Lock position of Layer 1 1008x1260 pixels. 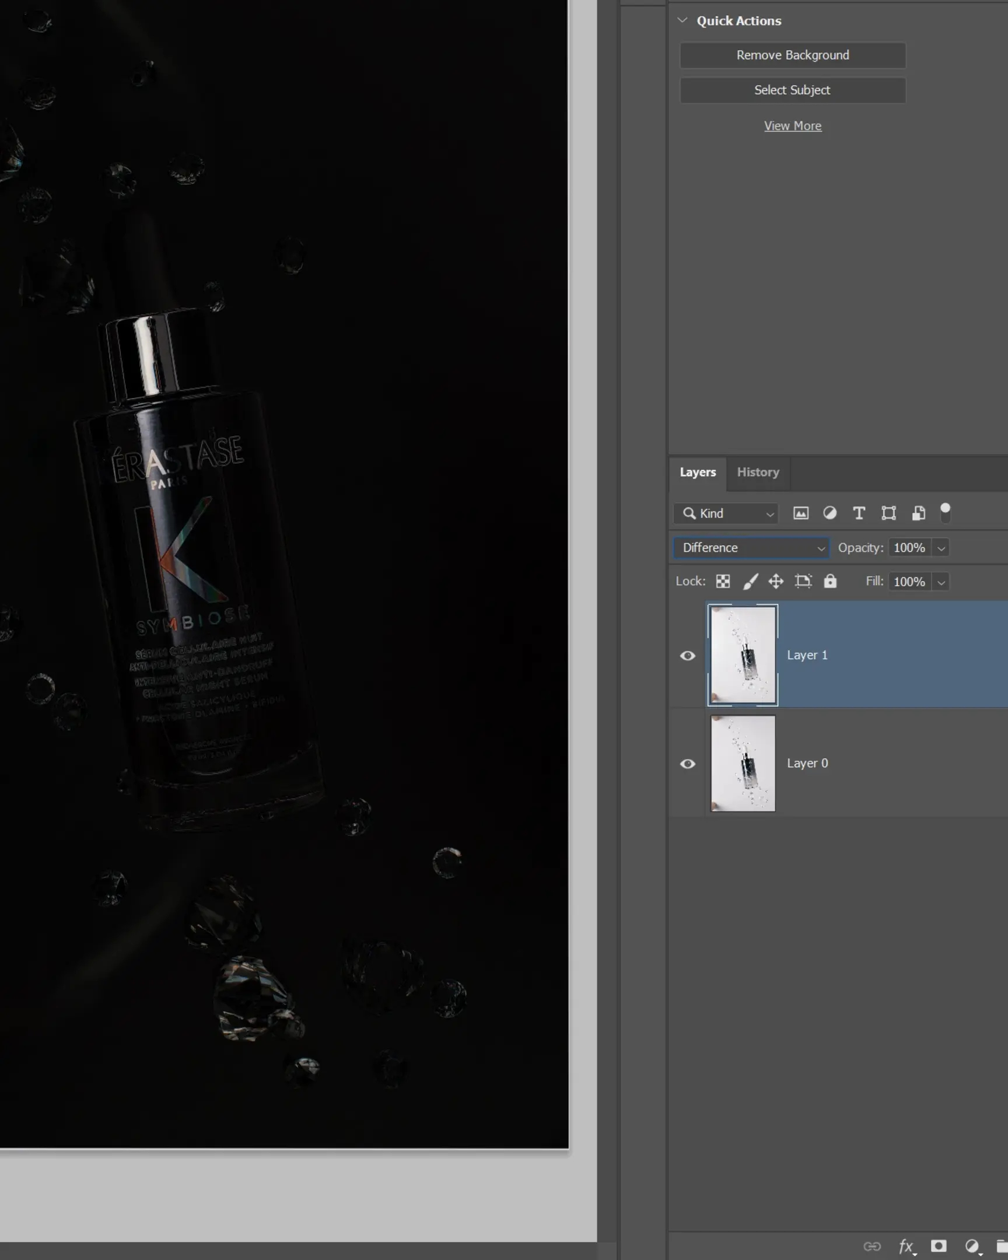776,582
